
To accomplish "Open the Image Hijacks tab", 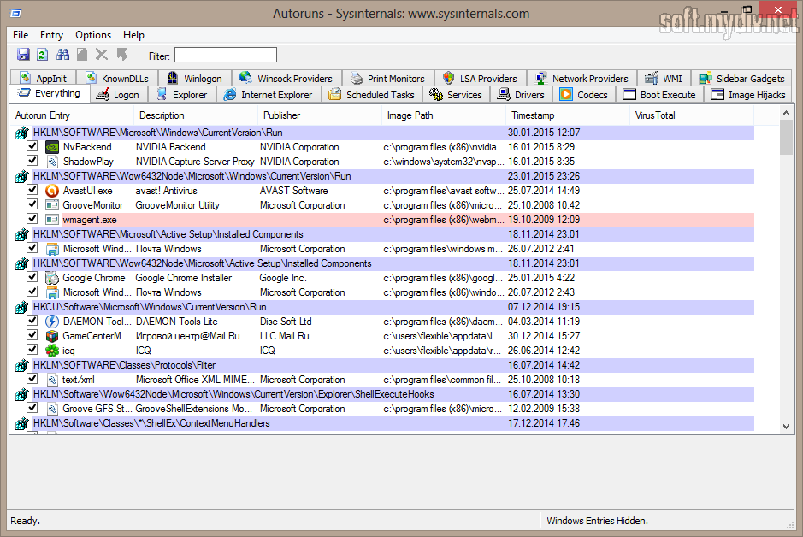I will point(748,95).
